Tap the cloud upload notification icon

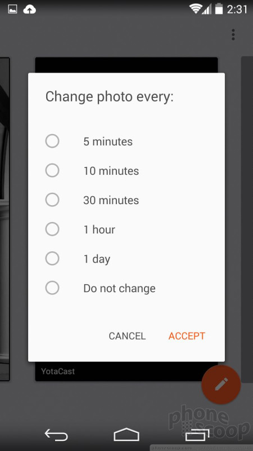29,10
